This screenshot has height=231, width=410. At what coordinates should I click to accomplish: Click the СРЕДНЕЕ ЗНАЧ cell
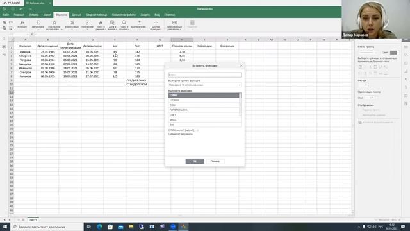coord(137,80)
